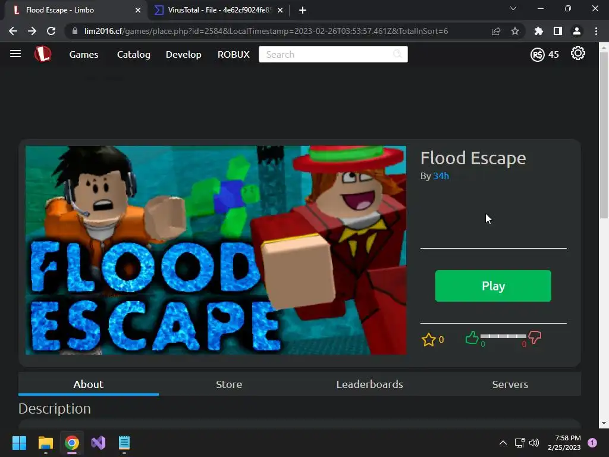Close the VirusTotal tab

coord(280,10)
